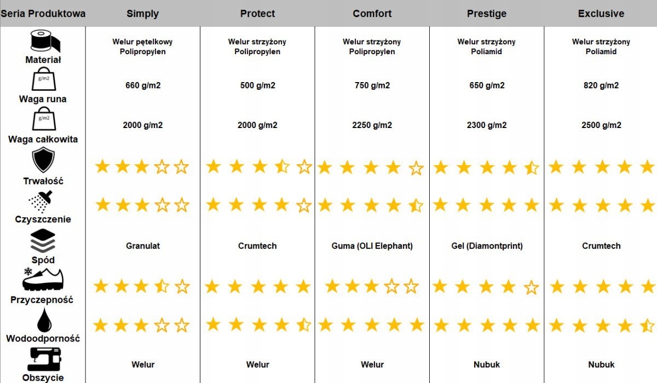
Task: Click Guma (OLI Elephant) backing text
Action: click(372, 246)
